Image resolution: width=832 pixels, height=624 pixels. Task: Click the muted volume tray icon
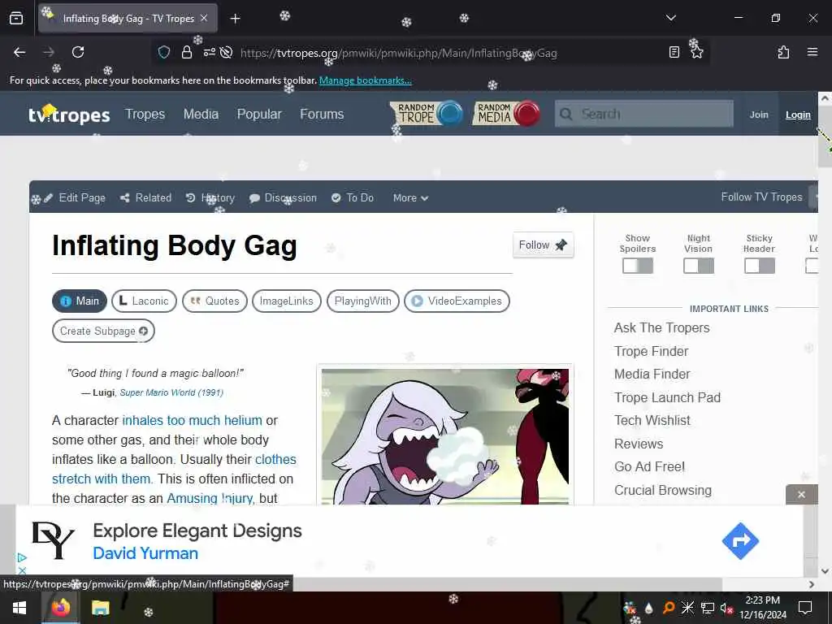726,608
